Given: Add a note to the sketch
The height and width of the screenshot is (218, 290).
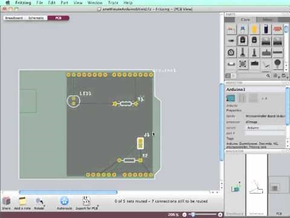Looking at the screenshot, I should [22, 203].
